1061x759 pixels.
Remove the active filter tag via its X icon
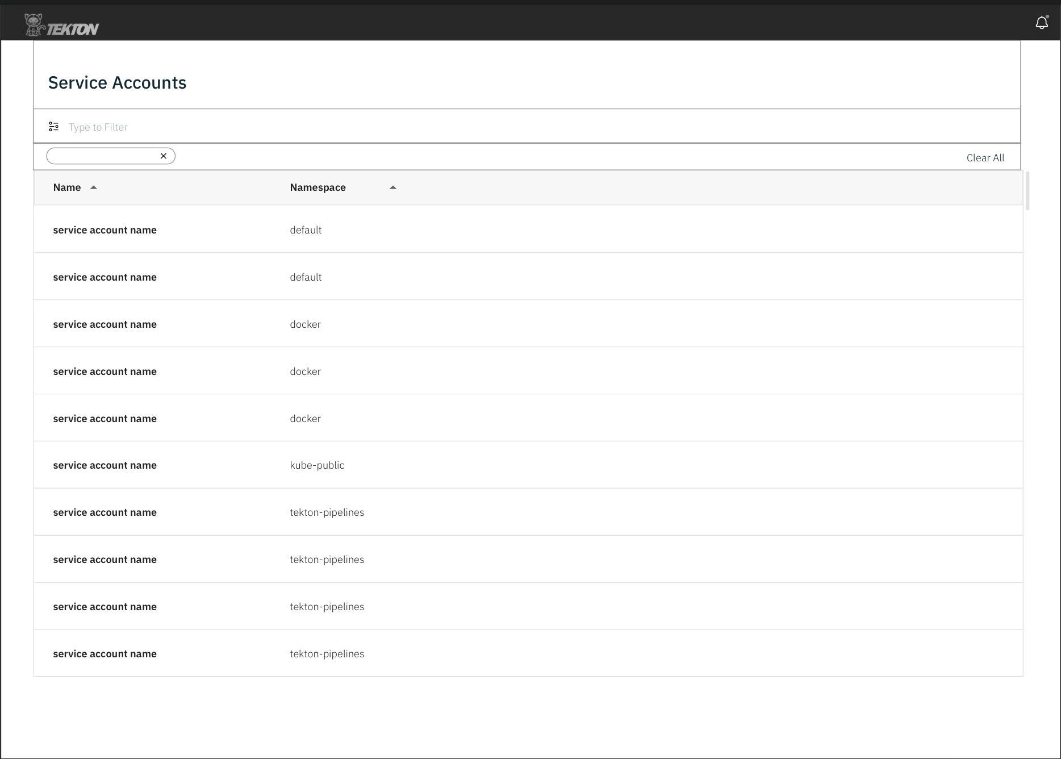(x=164, y=155)
